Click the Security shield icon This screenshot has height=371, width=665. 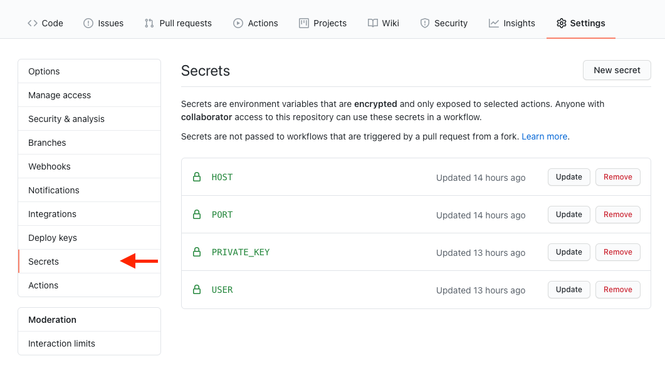424,23
